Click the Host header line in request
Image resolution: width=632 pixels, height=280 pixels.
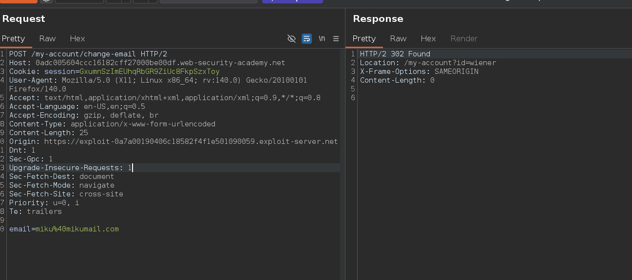click(147, 63)
